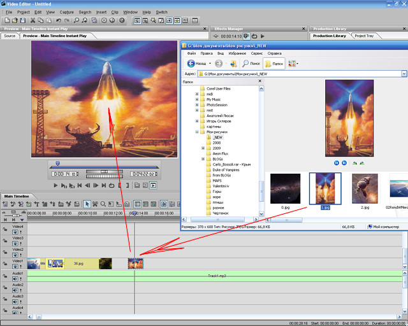The width and height of the screenshot is (408, 326).
Task: Undo last action with curved arrow icon
Action: (59, 20)
